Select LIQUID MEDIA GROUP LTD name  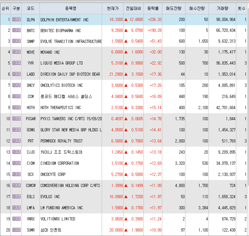tap(62, 63)
